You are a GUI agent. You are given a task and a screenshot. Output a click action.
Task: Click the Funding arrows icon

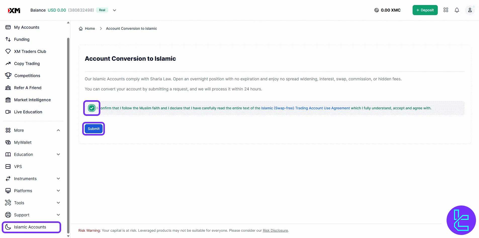point(8,39)
